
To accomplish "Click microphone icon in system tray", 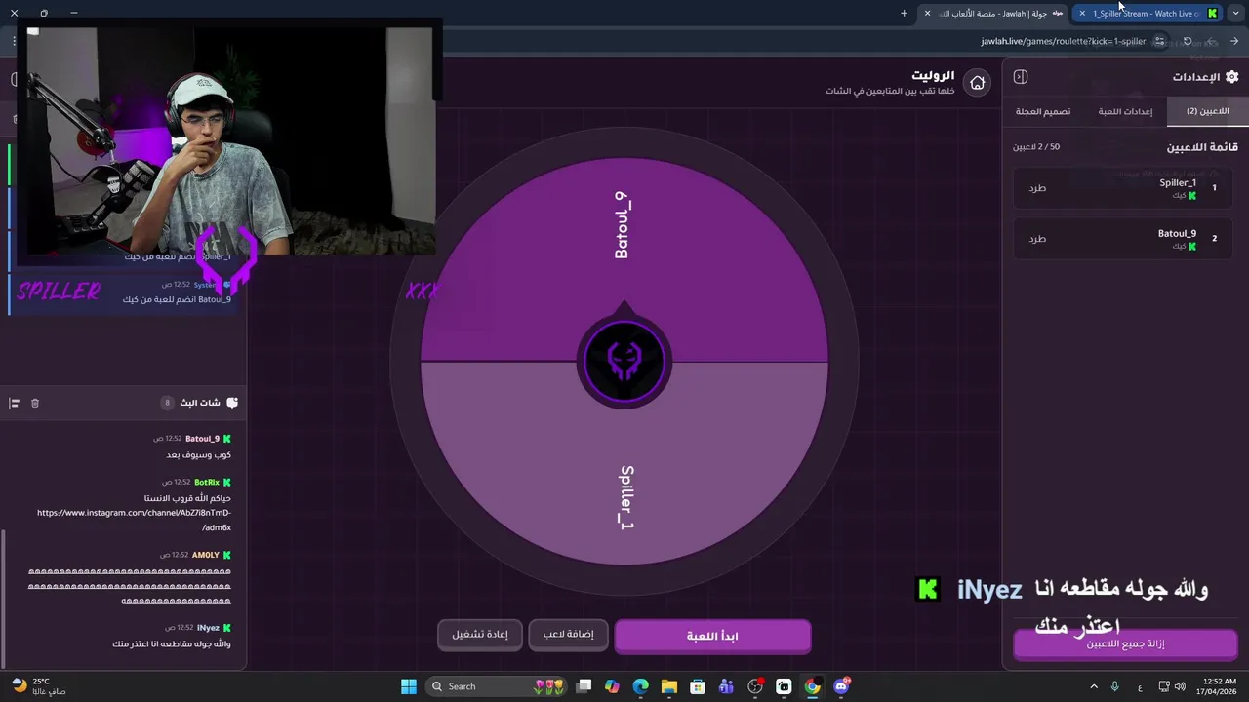I will point(1114,686).
